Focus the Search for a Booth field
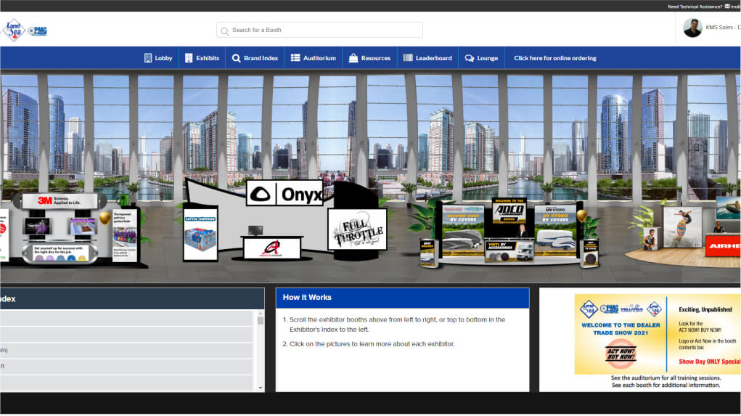This screenshot has width=741, height=416. (x=319, y=30)
